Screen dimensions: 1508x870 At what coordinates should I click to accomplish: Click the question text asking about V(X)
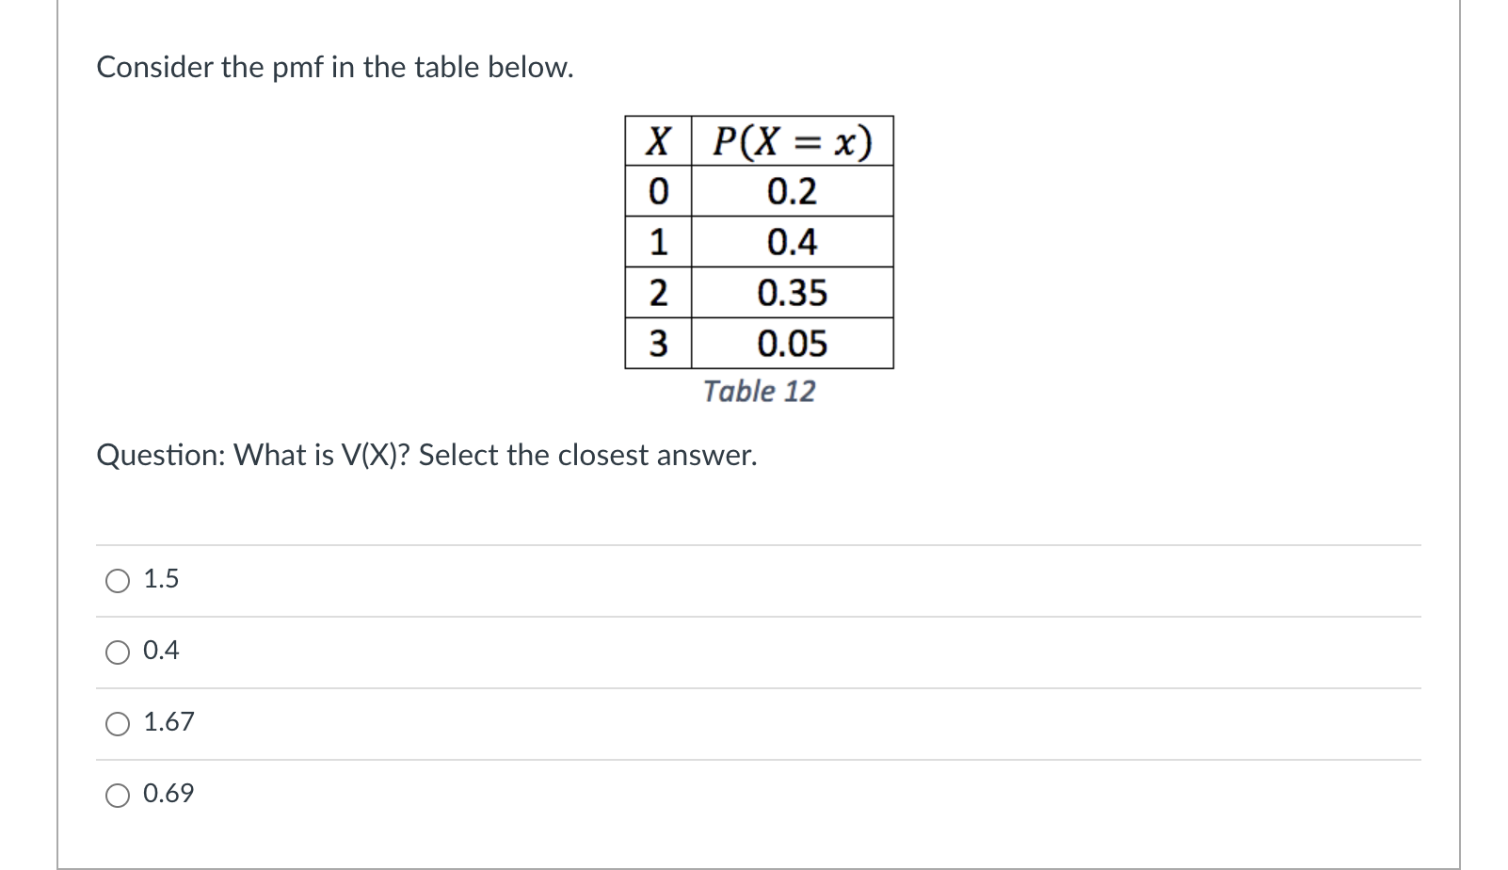coord(428,456)
